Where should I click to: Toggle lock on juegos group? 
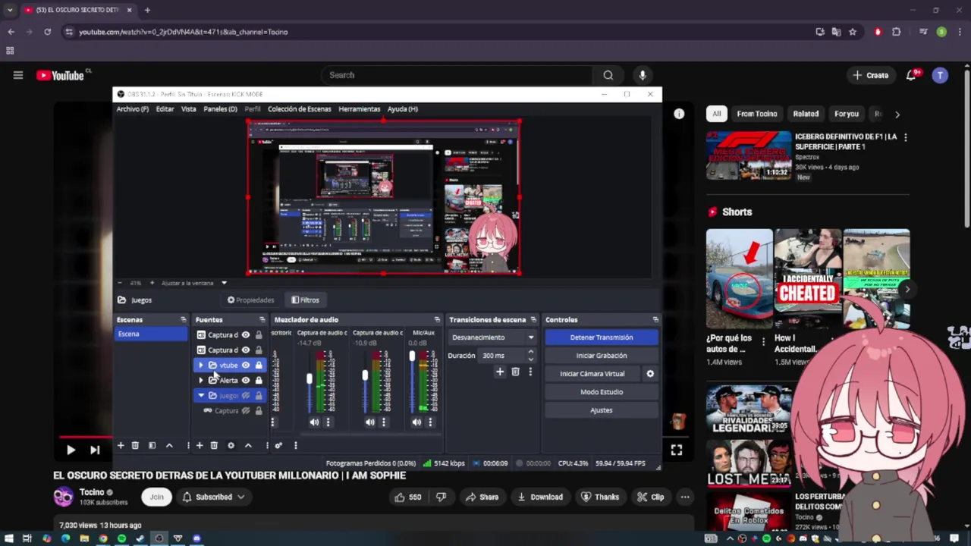click(x=259, y=396)
